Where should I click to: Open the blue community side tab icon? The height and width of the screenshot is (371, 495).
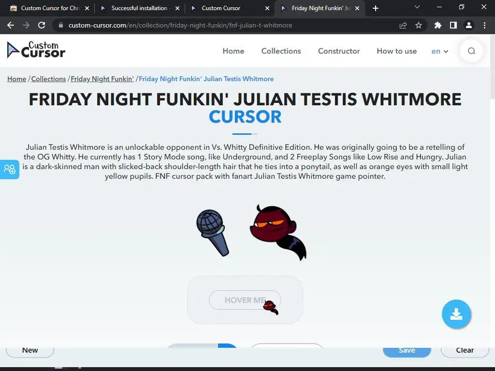point(10,170)
